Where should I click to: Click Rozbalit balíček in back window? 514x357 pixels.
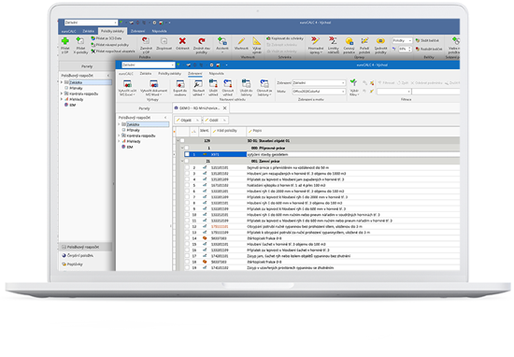click(429, 49)
